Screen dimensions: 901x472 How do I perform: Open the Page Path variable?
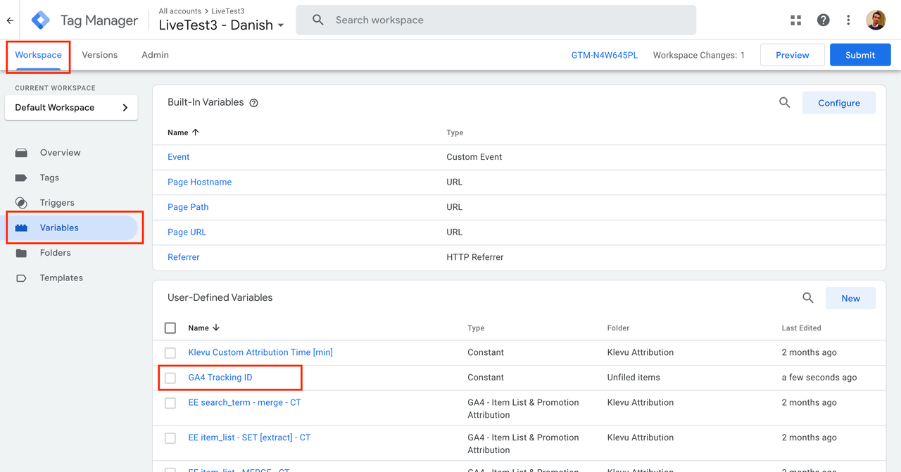[x=188, y=207]
